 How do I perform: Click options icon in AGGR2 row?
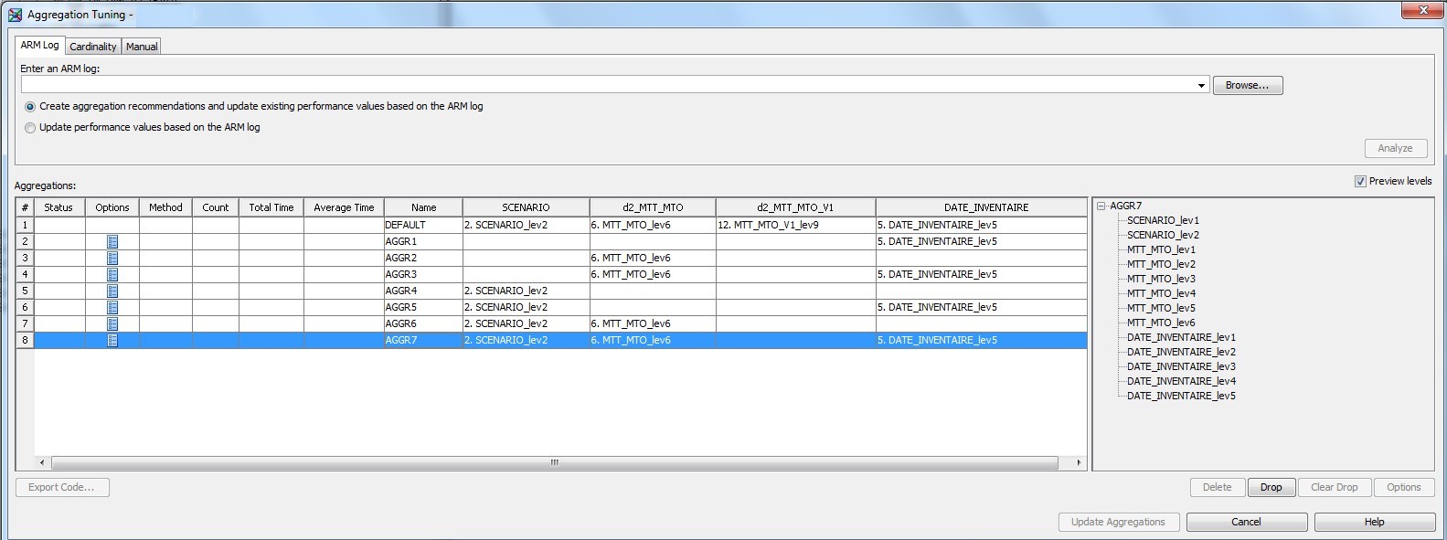click(x=112, y=258)
